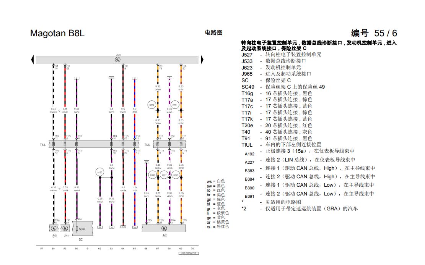
Task: Select the J965 control unit symbol in diagram
Action: coord(65,228)
